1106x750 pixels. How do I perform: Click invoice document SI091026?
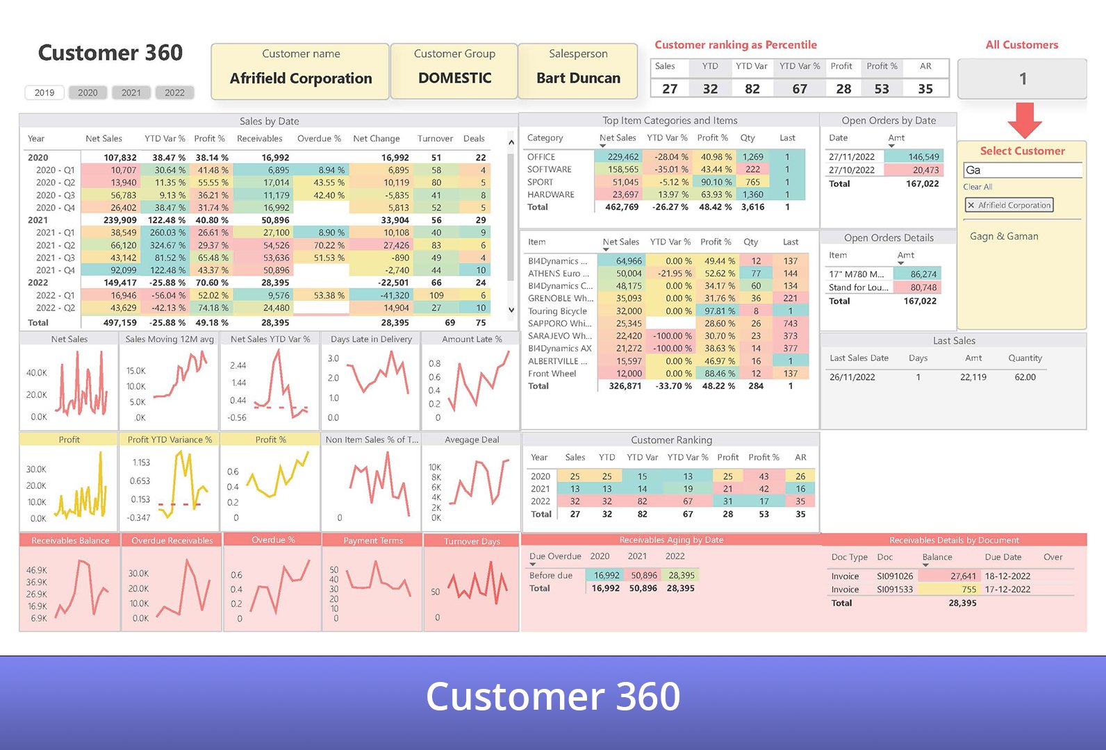tap(895, 576)
